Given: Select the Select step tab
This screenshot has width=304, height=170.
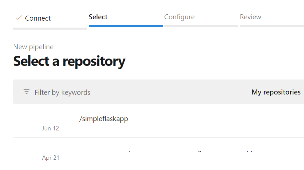Looking at the screenshot, I should pyautogui.click(x=98, y=17).
